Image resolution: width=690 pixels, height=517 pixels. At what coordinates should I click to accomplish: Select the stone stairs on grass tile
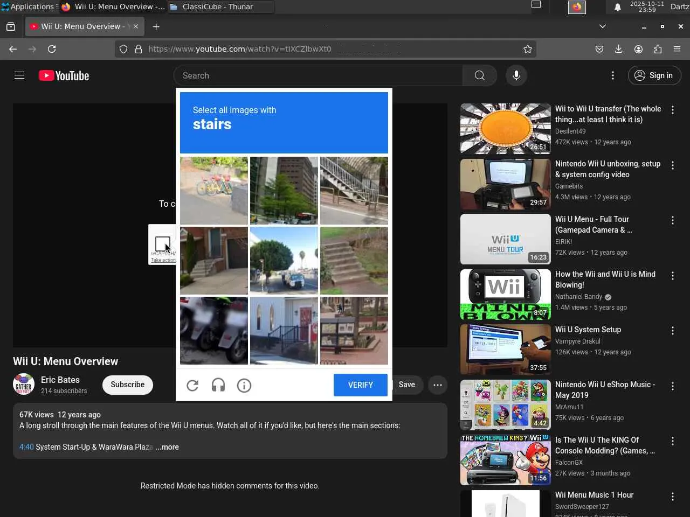[x=354, y=261]
